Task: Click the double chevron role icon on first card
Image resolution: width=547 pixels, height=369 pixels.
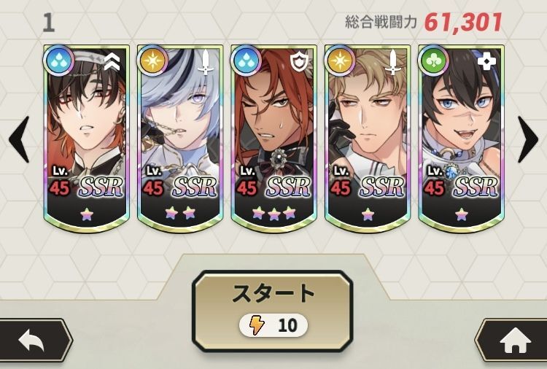Action: pyautogui.click(x=112, y=62)
